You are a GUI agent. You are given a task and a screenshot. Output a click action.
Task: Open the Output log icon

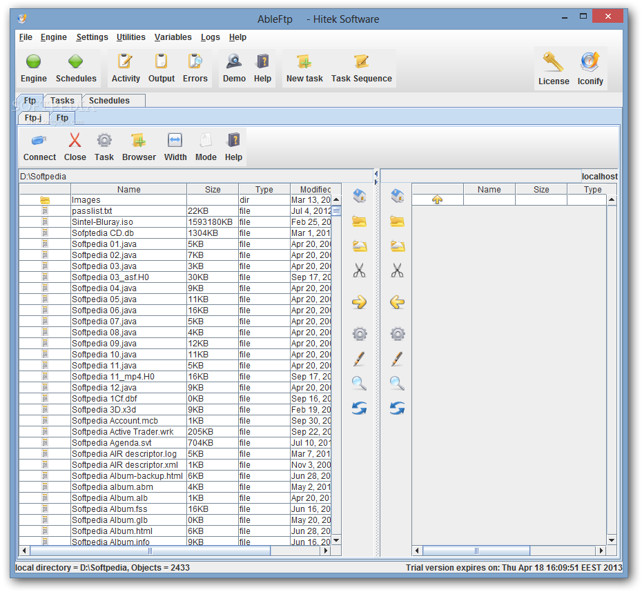tap(162, 62)
